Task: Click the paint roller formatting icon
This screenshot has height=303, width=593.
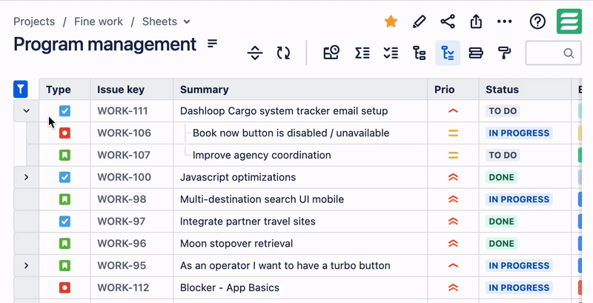Action: (504, 53)
